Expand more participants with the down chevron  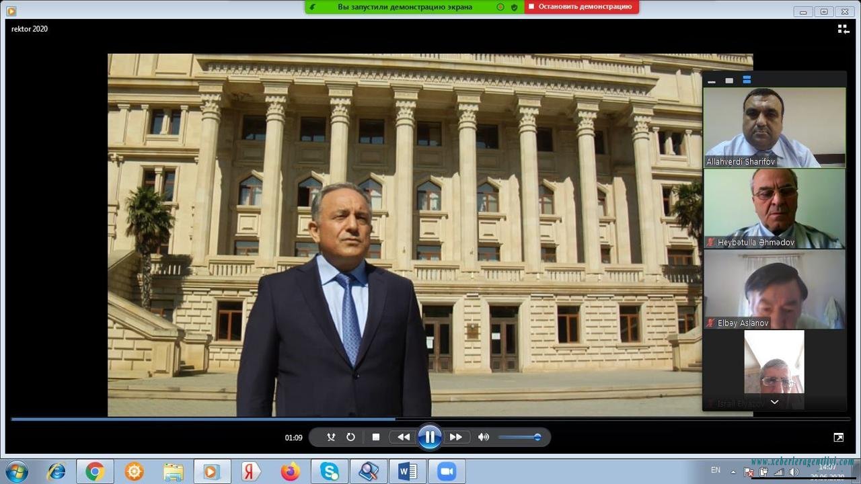point(774,402)
